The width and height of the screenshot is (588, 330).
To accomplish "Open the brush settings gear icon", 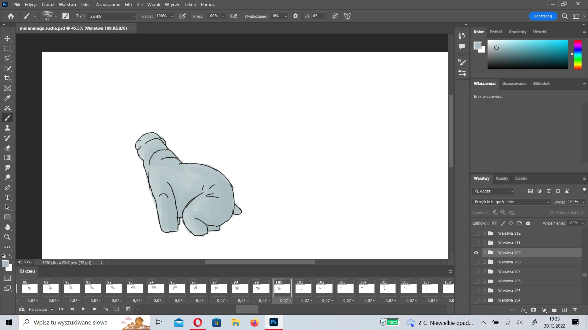I will [x=296, y=16].
